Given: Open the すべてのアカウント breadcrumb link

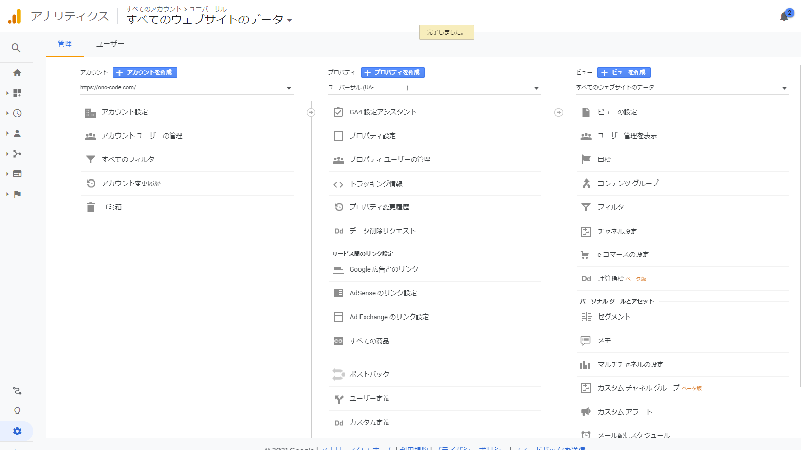Looking at the screenshot, I should 154,9.
